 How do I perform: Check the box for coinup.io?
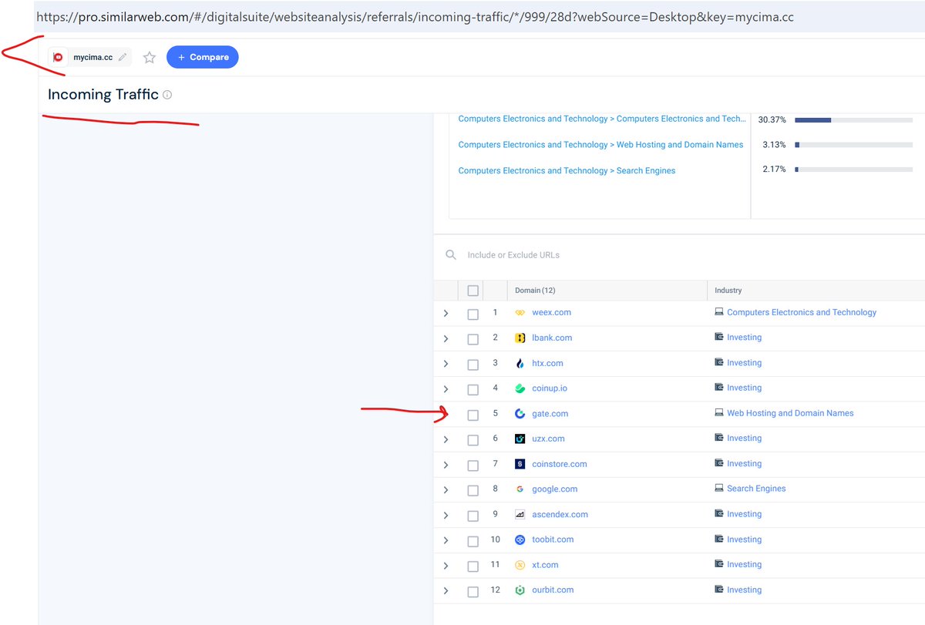473,390
